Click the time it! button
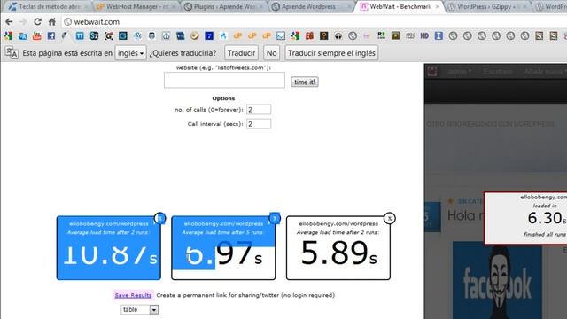 point(305,82)
